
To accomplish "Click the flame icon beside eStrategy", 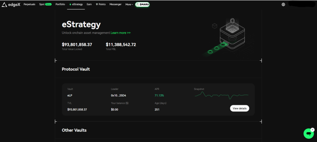I will point(70,5).
